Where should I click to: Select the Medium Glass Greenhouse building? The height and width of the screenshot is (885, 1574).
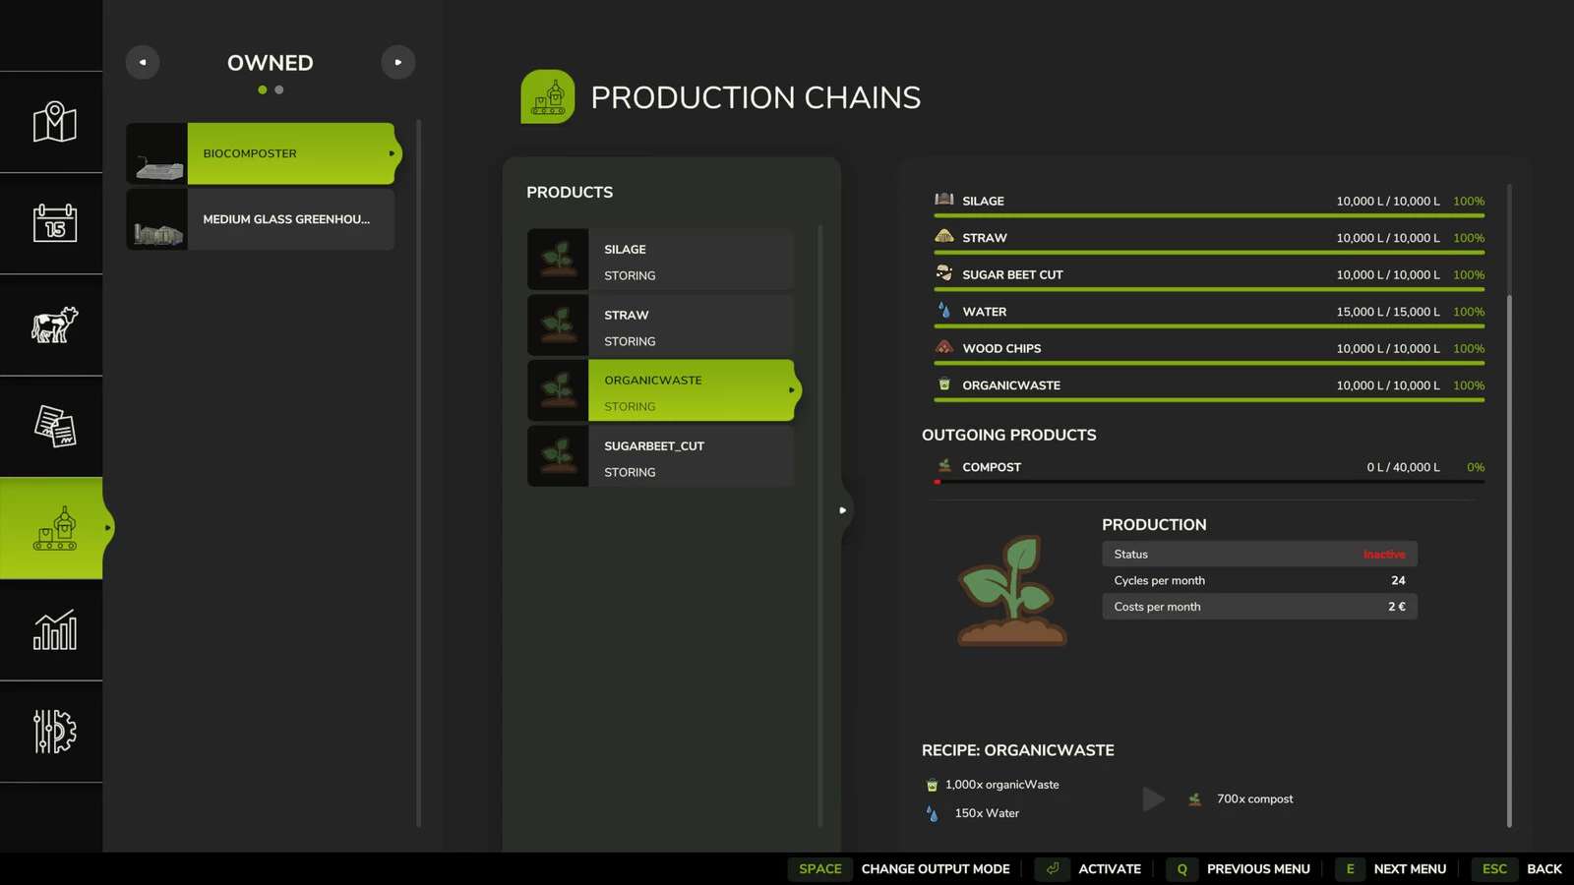275,219
